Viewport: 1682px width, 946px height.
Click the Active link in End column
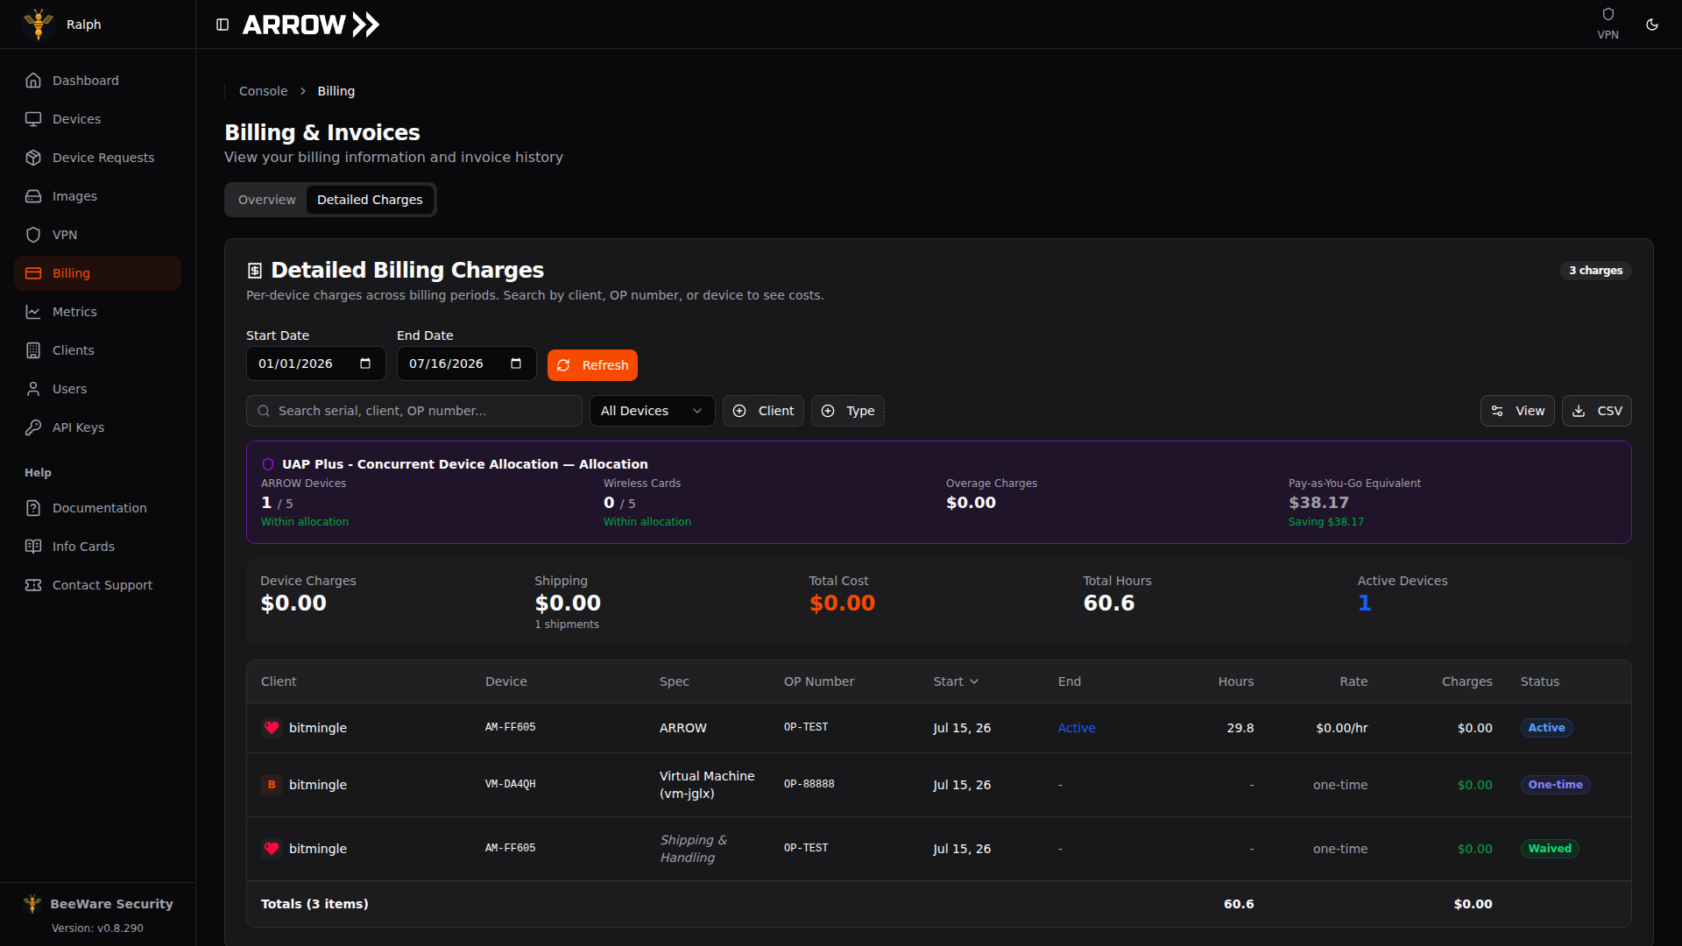pos(1077,728)
